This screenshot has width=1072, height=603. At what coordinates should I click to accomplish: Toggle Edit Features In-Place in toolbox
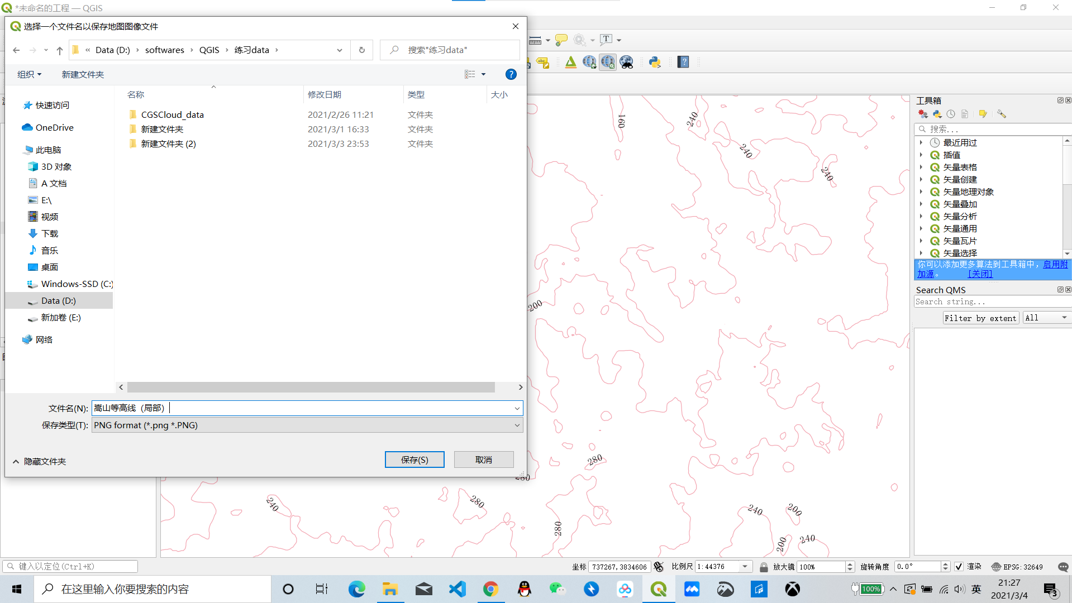tap(983, 114)
